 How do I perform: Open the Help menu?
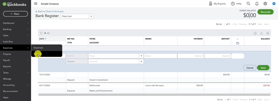pos(236,4)
